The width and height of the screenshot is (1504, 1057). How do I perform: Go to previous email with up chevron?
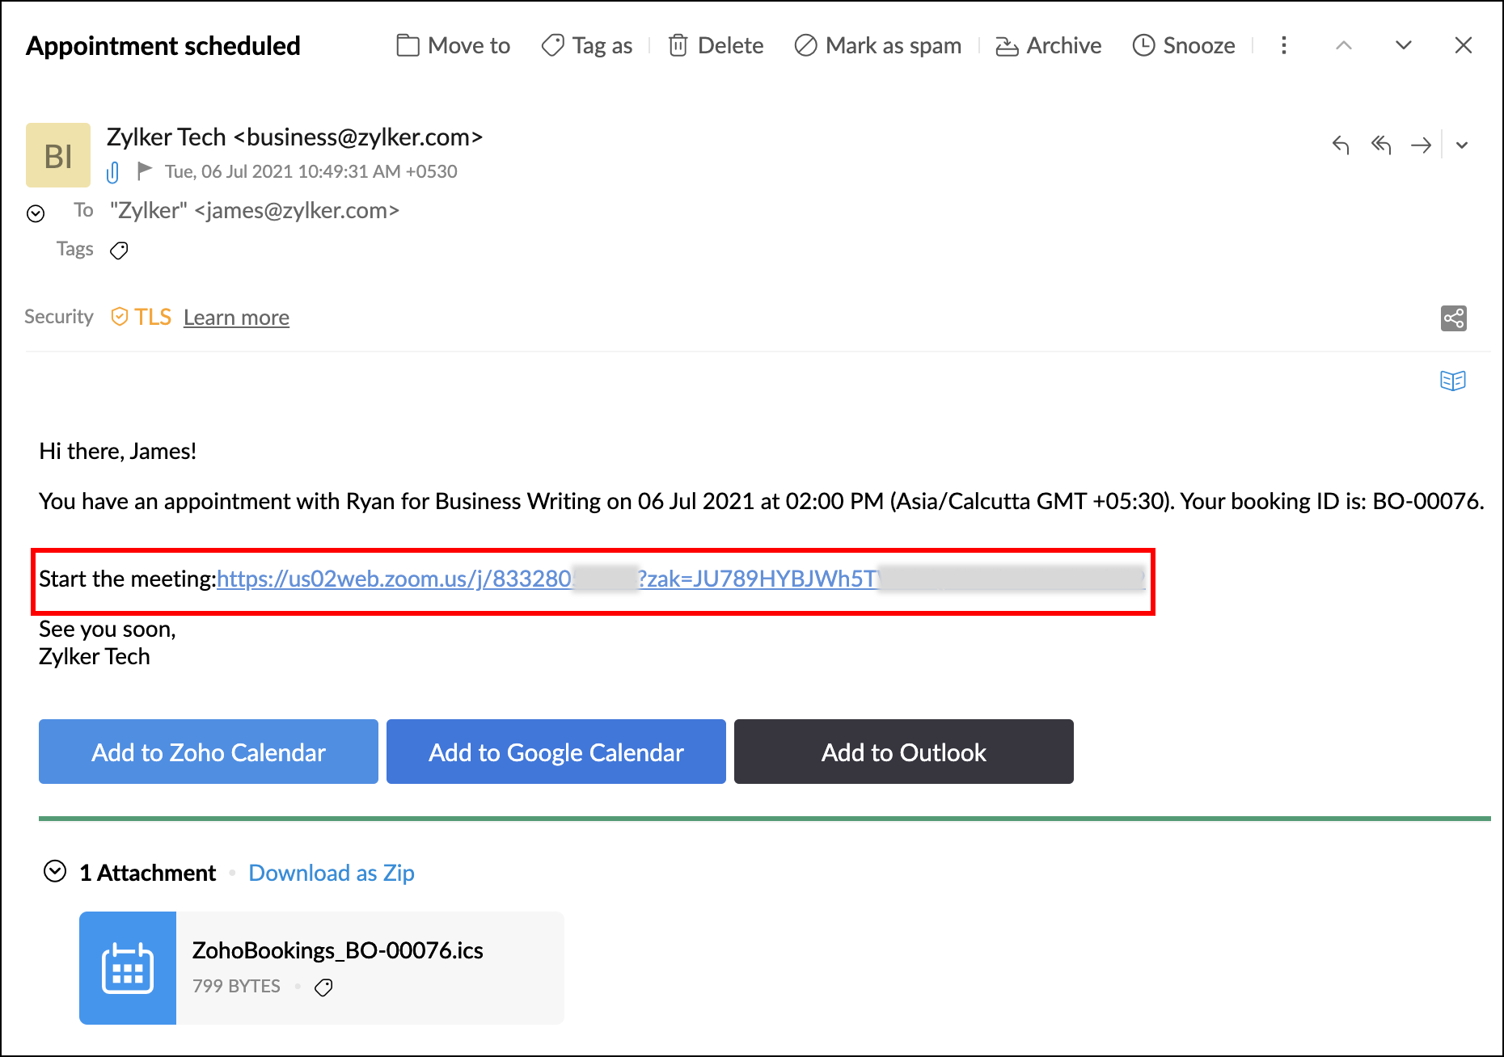pos(1344,45)
